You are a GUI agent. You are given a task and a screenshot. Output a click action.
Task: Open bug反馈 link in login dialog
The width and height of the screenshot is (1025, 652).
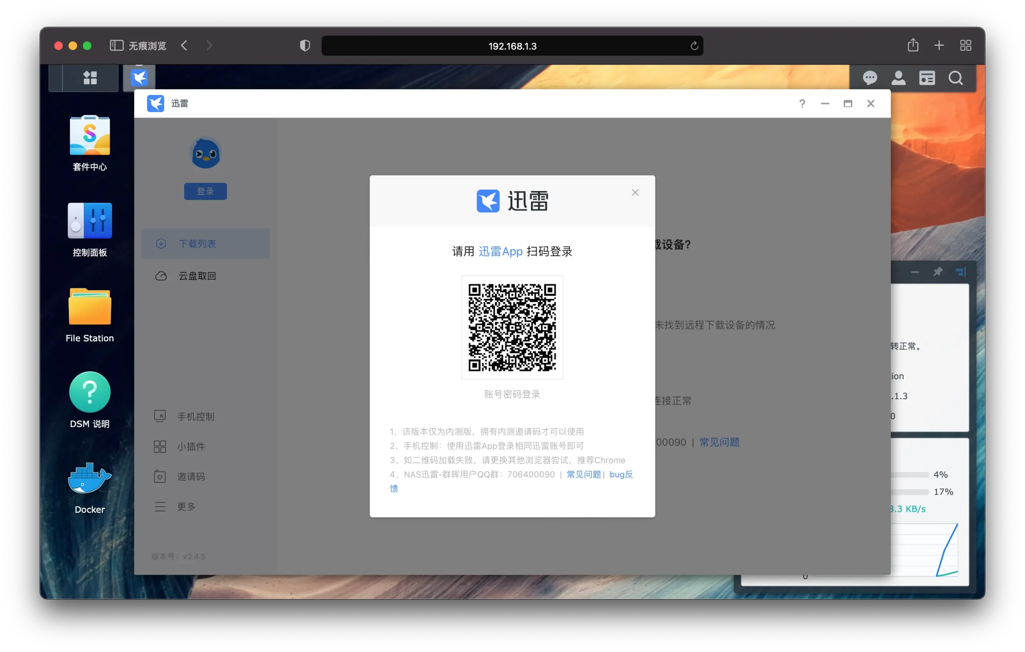coord(621,474)
